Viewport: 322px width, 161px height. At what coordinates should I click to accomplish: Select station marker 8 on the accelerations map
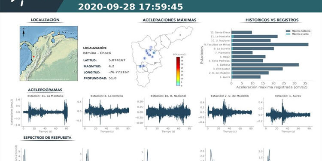pyautogui.click(x=140, y=66)
